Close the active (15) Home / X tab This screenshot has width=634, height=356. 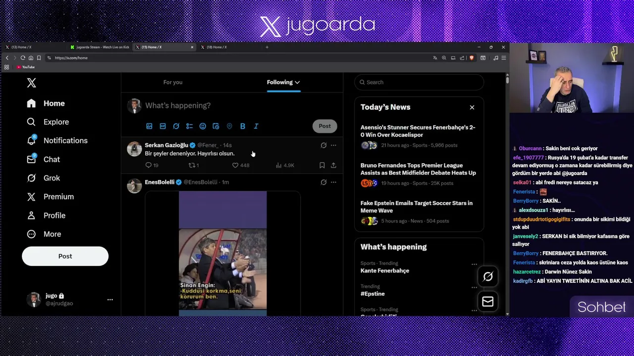coord(192,47)
